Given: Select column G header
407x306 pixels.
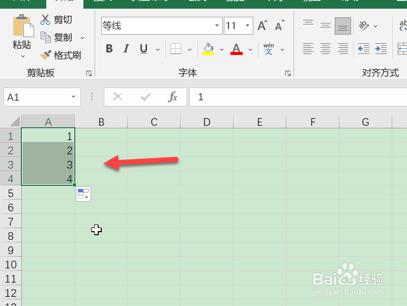Looking at the screenshot, I should point(365,122).
